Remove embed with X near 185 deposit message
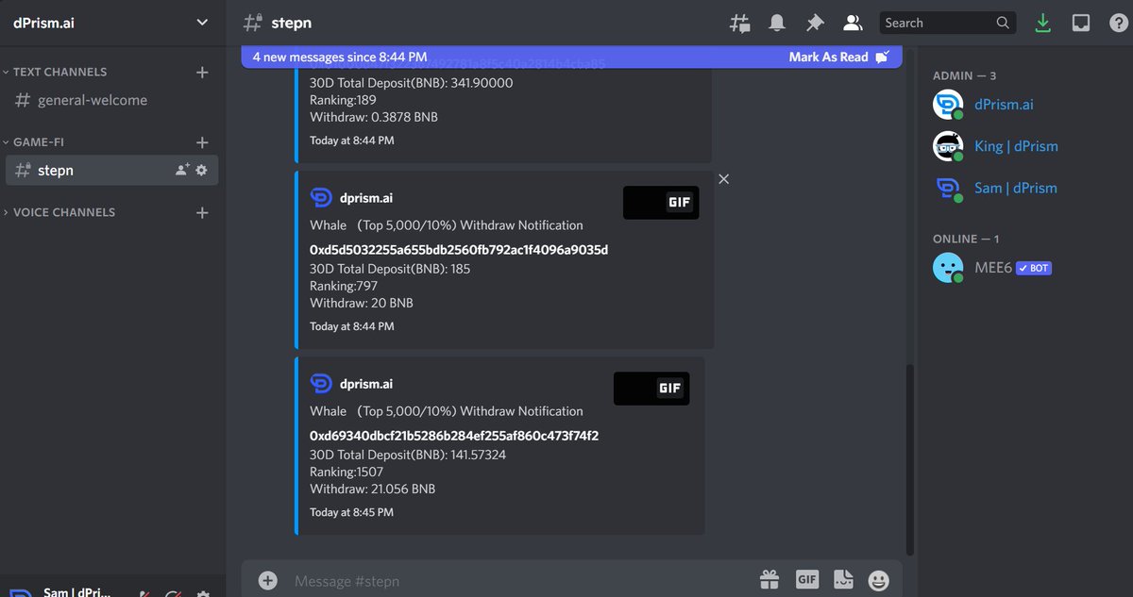Image resolution: width=1133 pixels, height=597 pixels. coord(724,179)
